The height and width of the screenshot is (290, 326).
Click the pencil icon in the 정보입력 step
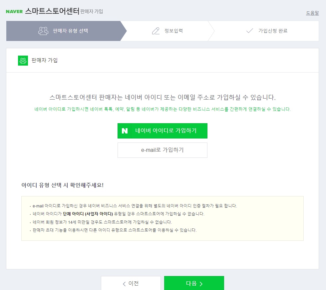pyautogui.click(x=156, y=31)
